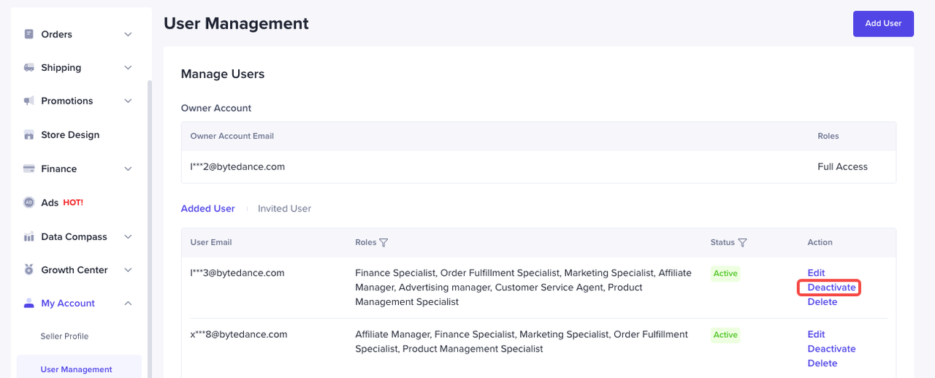Image resolution: width=935 pixels, height=378 pixels.
Task: Click the Finance card icon
Action: [29, 169]
